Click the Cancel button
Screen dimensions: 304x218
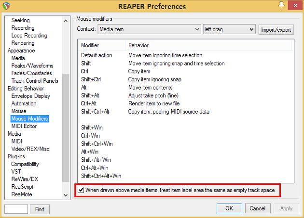pos(258,208)
